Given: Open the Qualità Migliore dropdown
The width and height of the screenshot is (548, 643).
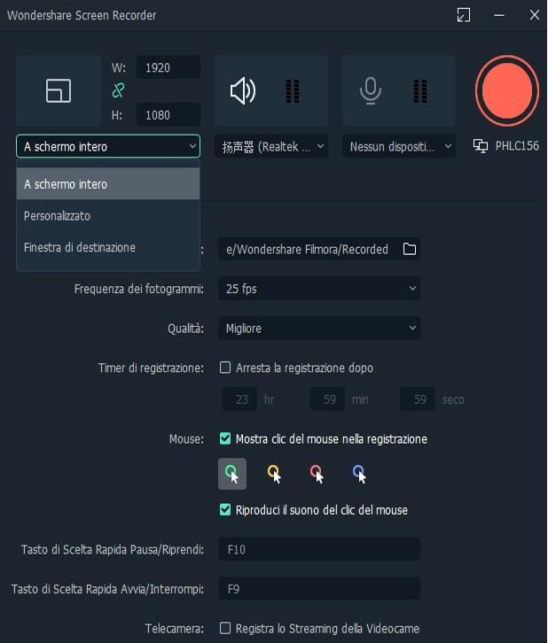Looking at the screenshot, I should (x=319, y=328).
